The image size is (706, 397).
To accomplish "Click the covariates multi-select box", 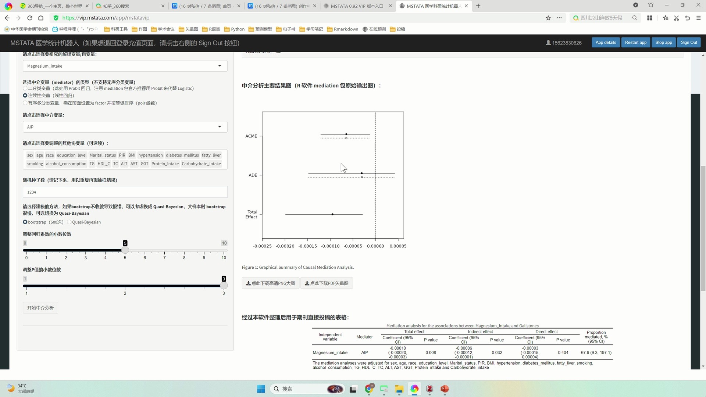I will [x=125, y=159].
